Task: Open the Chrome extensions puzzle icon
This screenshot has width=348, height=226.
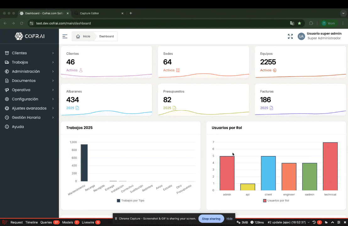Action: [311, 23]
